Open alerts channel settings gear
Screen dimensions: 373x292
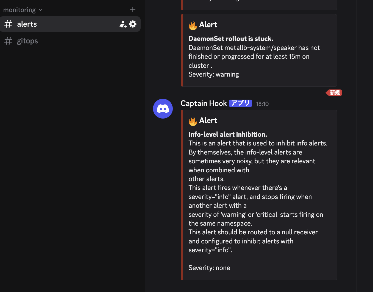click(x=133, y=24)
